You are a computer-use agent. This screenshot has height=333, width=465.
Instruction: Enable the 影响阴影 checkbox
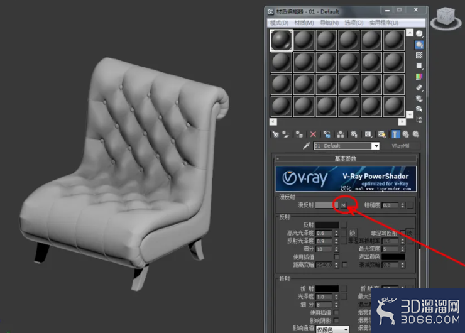tap(336, 320)
